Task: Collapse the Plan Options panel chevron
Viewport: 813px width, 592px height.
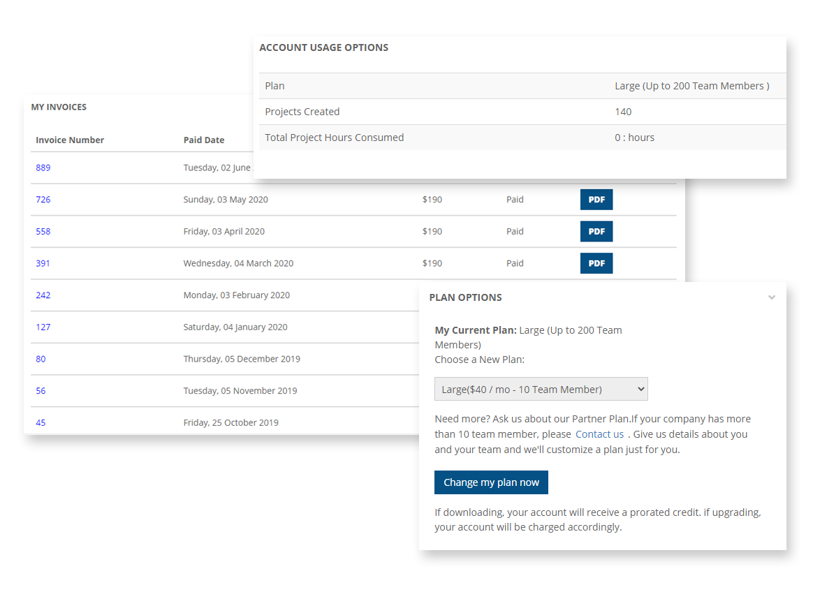Action: [x=772, y=297]
